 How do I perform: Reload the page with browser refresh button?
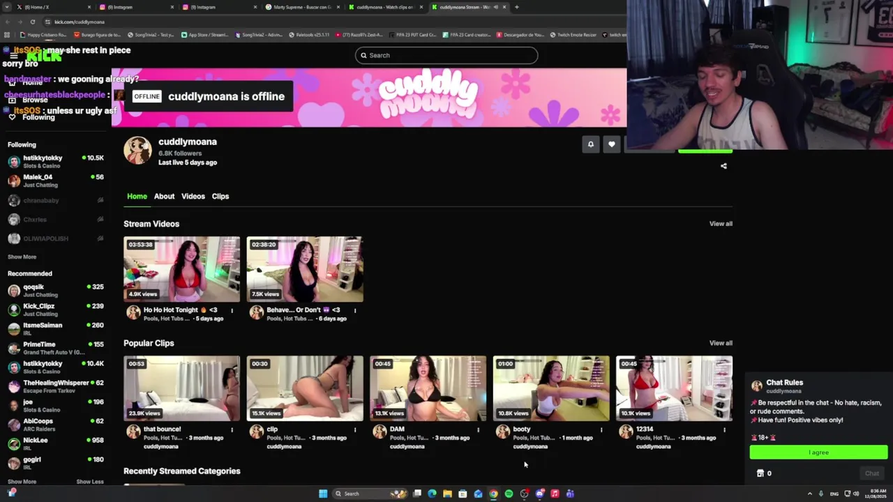click(x=32, y=22)
